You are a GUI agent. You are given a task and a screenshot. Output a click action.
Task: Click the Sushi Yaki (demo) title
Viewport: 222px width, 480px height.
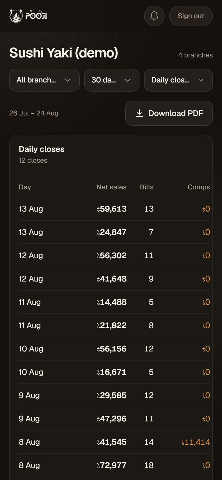click(x=64, y=53)
